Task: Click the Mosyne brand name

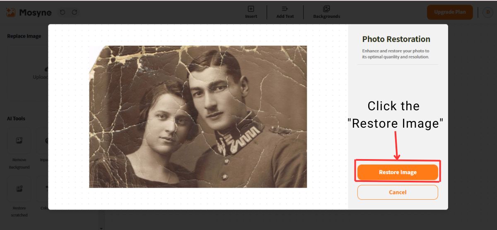Action: click(x=35, y=12)
